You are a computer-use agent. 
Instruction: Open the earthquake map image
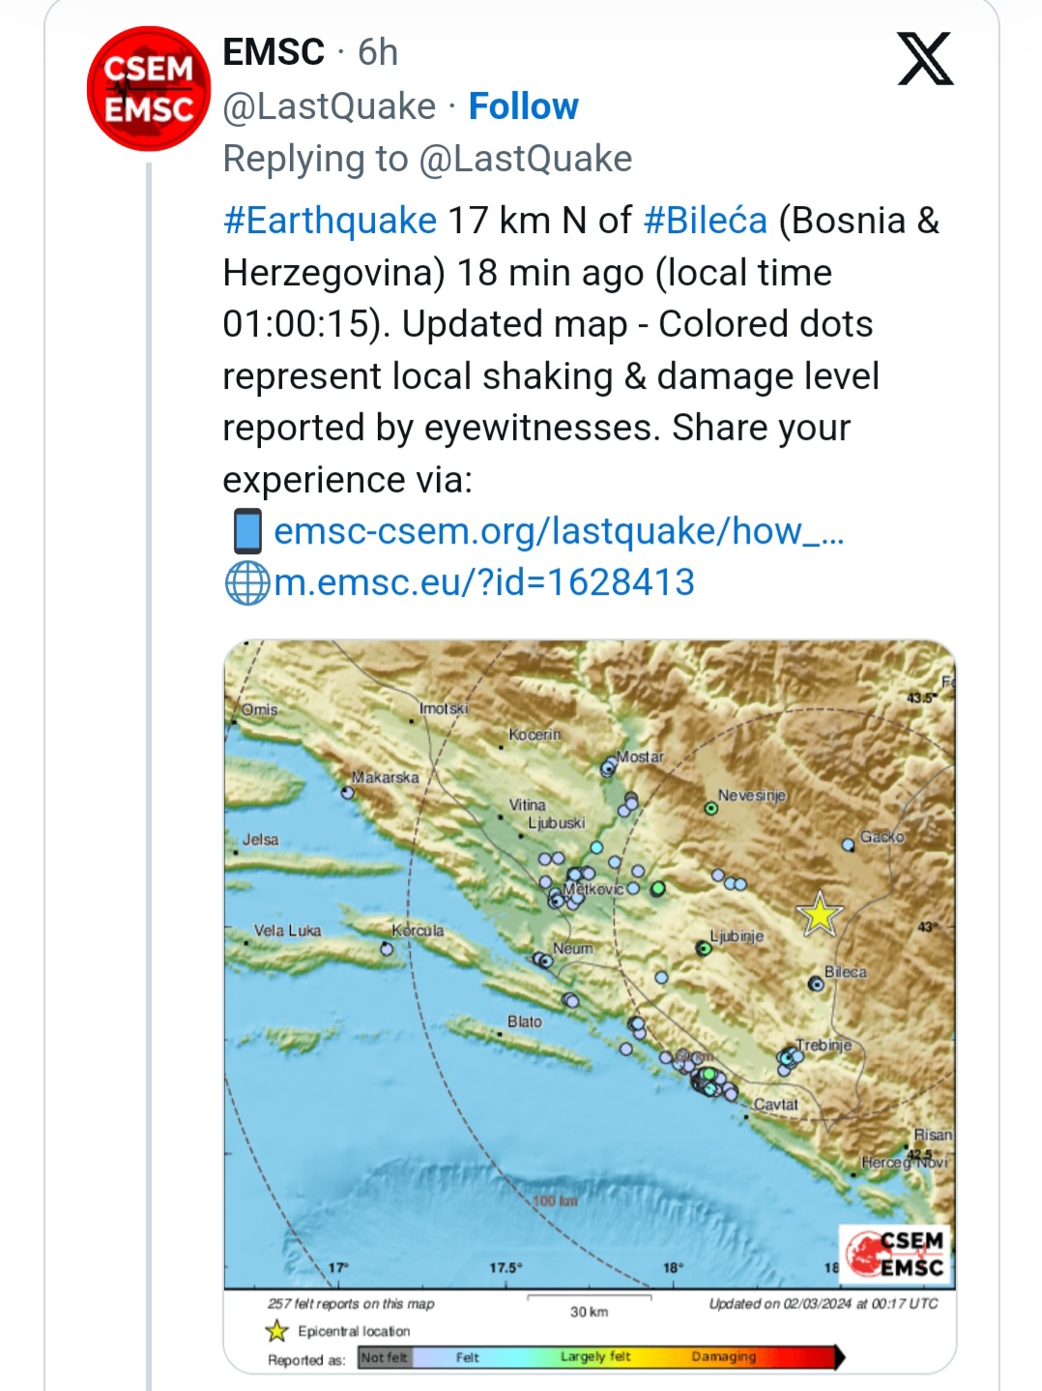coord(590,1006)
